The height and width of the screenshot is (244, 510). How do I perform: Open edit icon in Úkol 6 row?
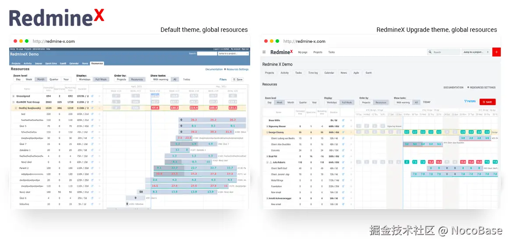coord(92,198)
